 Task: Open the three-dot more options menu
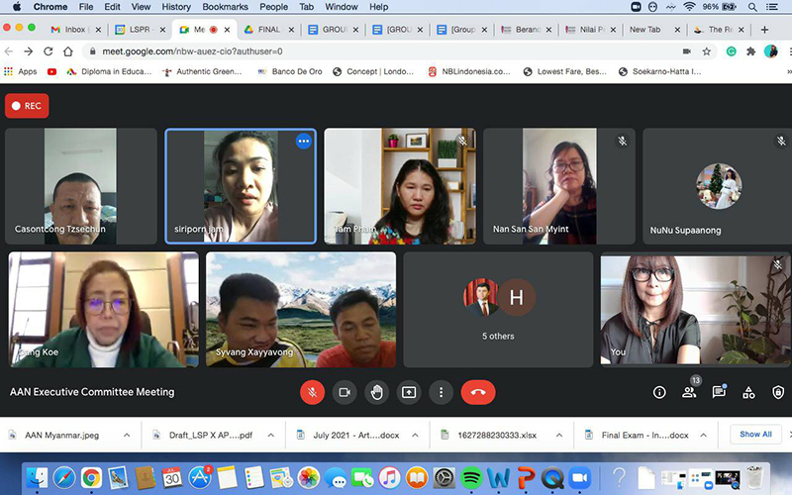point(442,392)
